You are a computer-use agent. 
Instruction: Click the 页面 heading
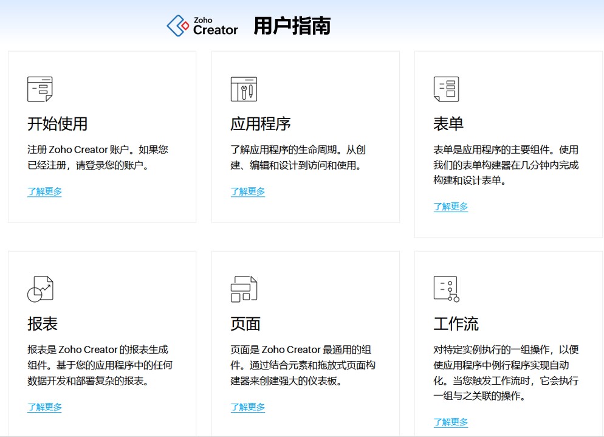coord(245,324)
